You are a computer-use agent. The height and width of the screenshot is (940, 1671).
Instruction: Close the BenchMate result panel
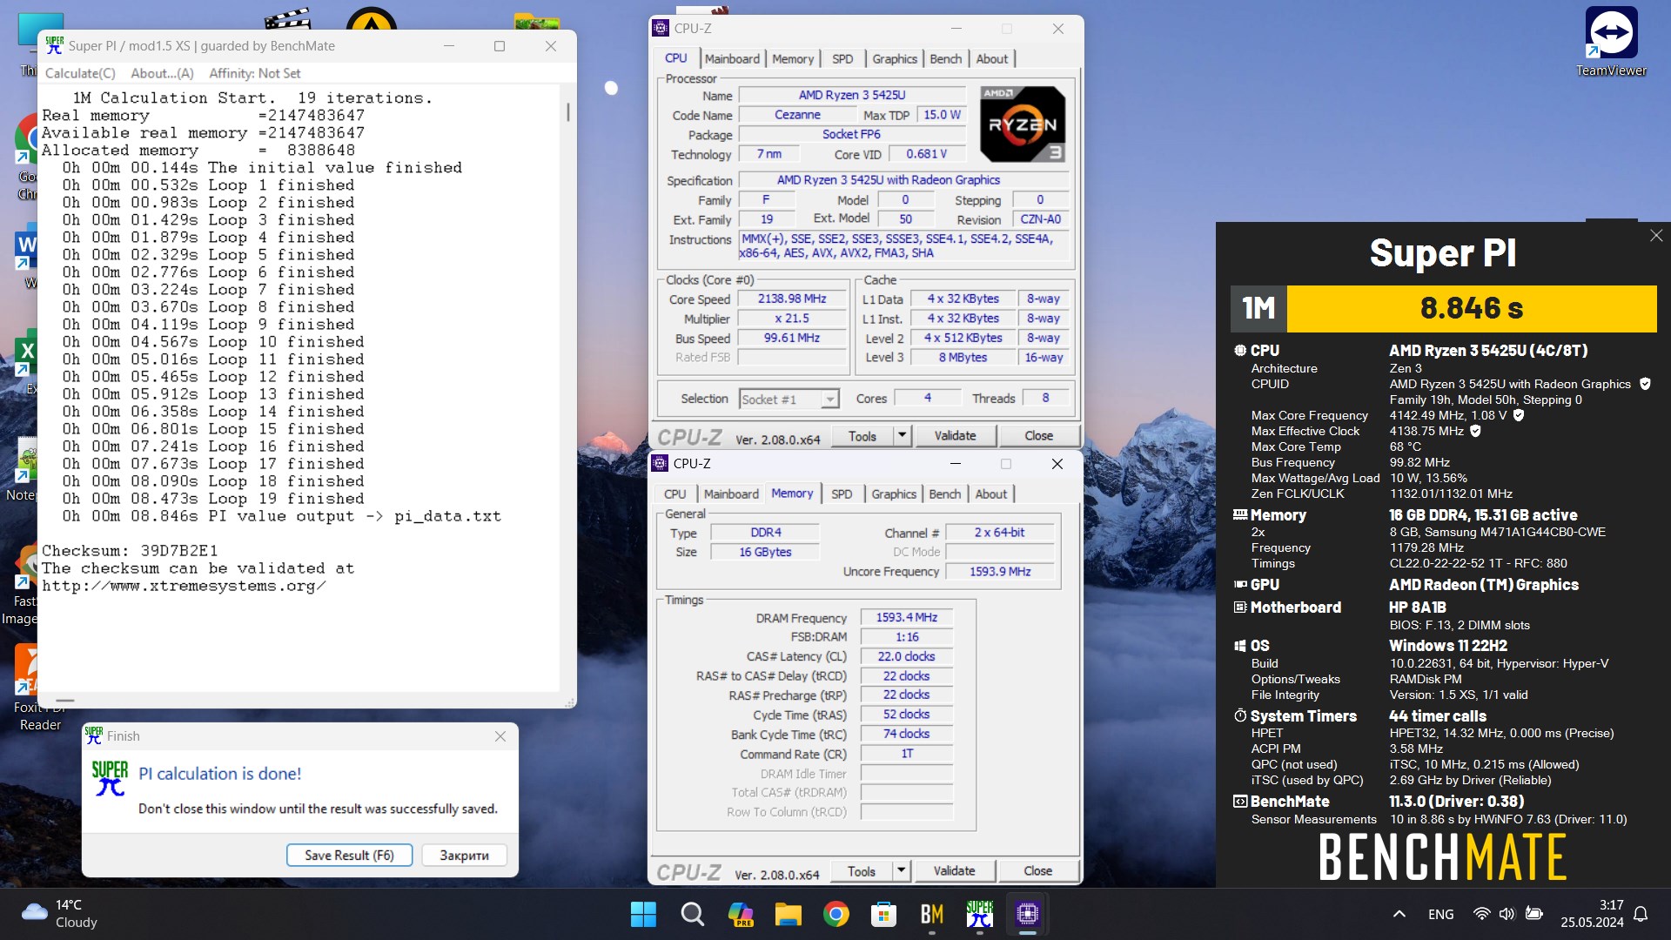pos(1656,236)
